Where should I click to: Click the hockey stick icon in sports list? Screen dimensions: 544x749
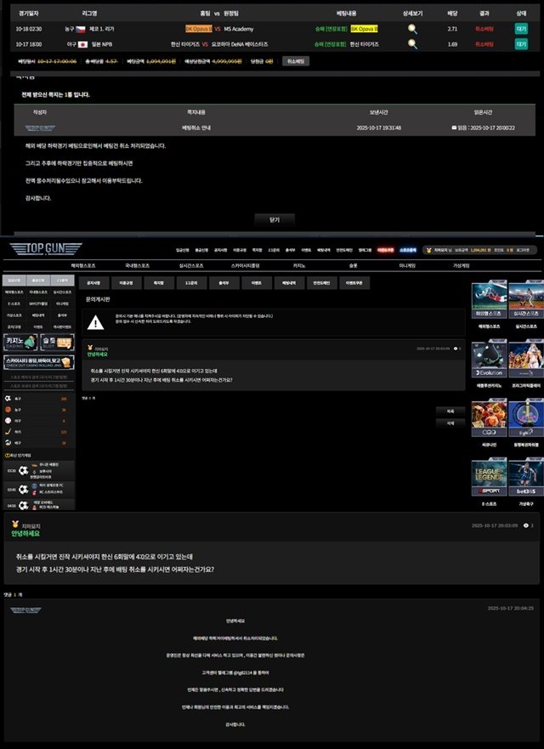(8, 432)
